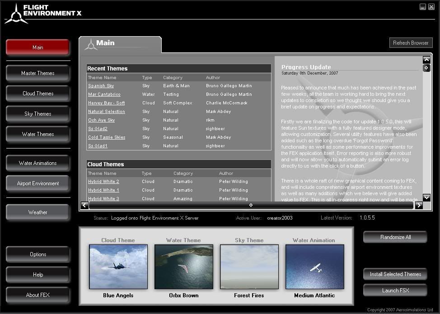Image resolution: width=440 pixels, height=314 pixels.
Task: Open the Spanish Sky theme link
Action: (x=101, y=86)
